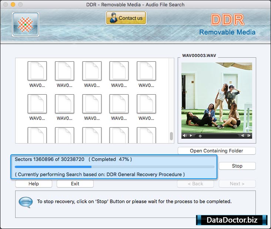Click Open Containing Folder button
This screenshot has width=271, height=229.
(217, 151)
